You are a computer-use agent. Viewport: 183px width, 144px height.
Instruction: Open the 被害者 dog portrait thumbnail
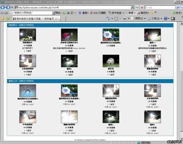(x=111, y=61)
